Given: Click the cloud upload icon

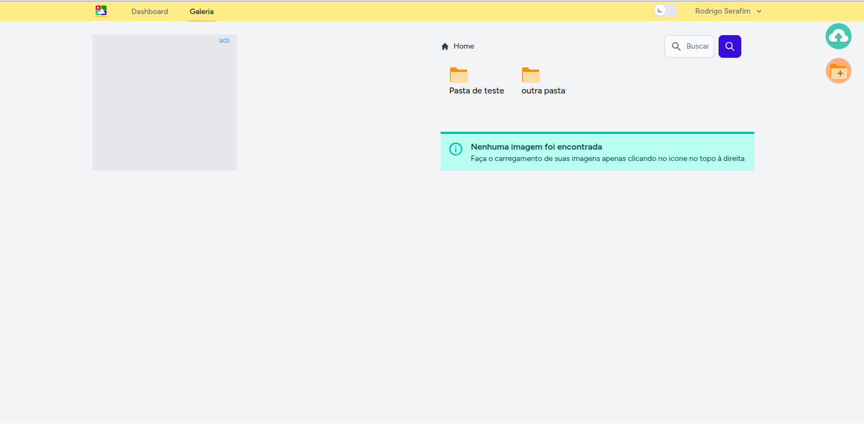Looking at the screenshot, I should coord(839,37).
